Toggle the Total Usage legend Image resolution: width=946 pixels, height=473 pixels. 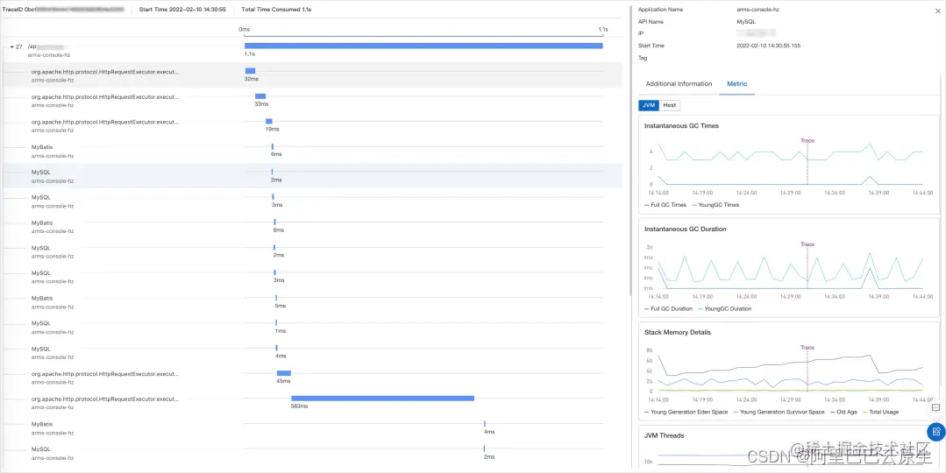pos(880,413)
